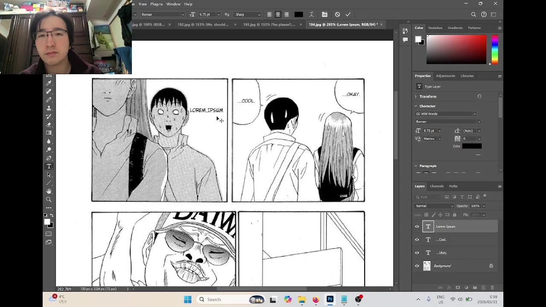Pick hue from the vertical spectrum slider
This screenshot has height=307, width=546.
[495, 49]
